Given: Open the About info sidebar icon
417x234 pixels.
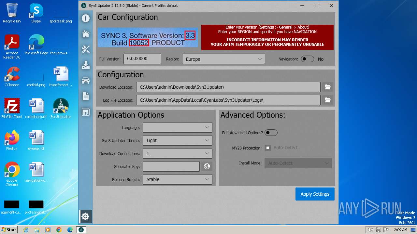Looking at the screenshot, I should pyautogui.click(x=86, y=18).
